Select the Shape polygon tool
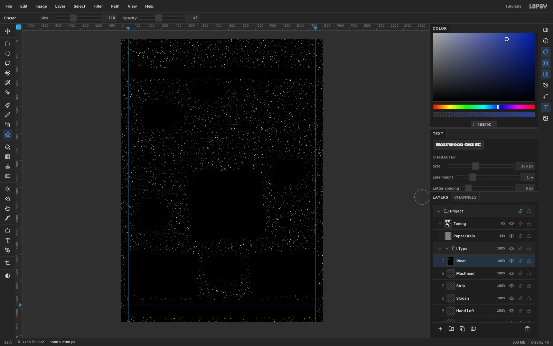Screen dimensions: 553x346 coord(7,231)
